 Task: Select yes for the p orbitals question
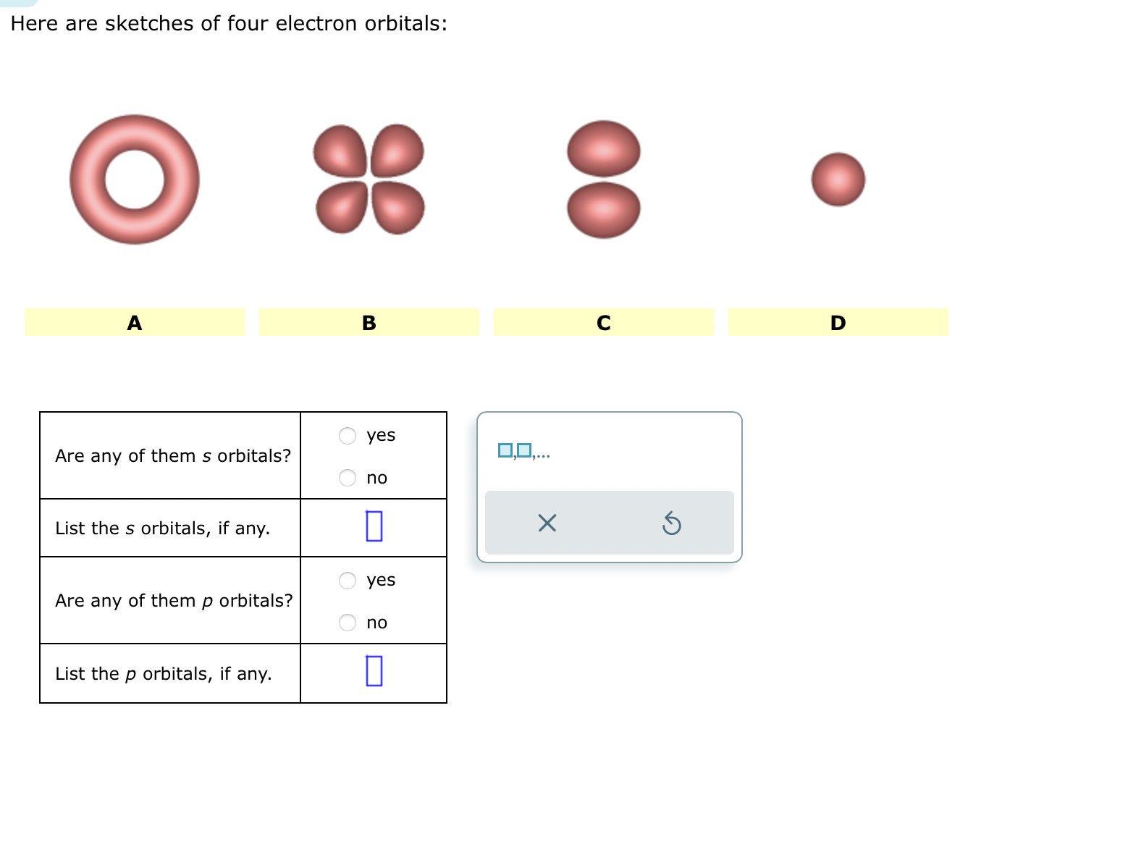coord(347,579)
